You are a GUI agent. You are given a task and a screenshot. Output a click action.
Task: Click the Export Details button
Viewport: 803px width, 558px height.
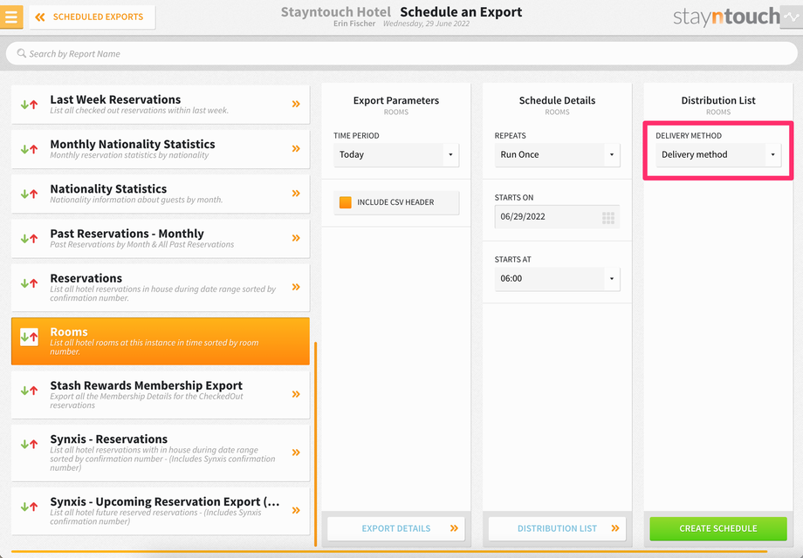coord(396,528)
